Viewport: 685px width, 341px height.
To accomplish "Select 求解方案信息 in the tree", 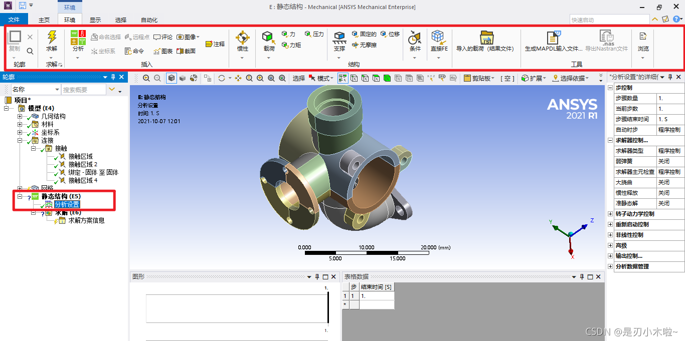I will tap(86, 220).
